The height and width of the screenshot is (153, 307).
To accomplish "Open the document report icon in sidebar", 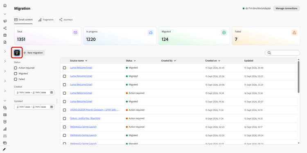I will click(x=5, y=42).
